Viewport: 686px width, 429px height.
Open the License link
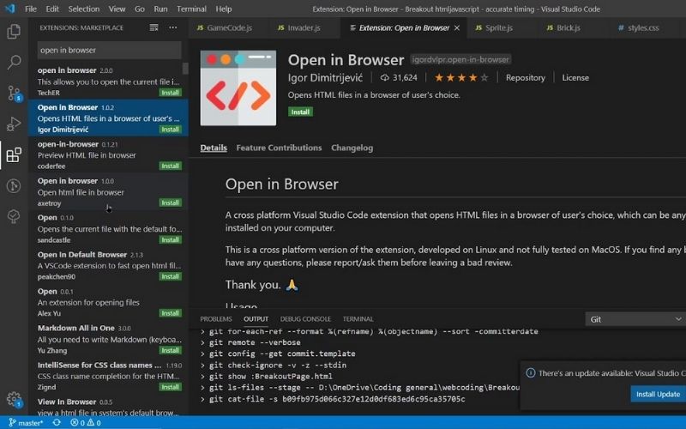(x=575, y=78)
